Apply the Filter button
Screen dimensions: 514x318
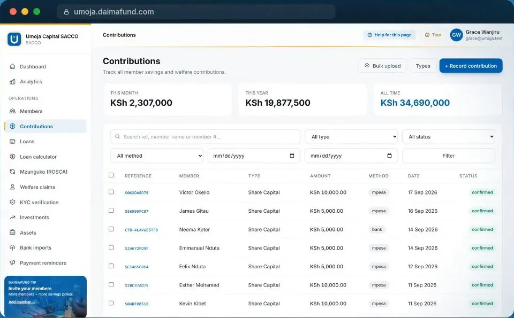coord(449,156)
